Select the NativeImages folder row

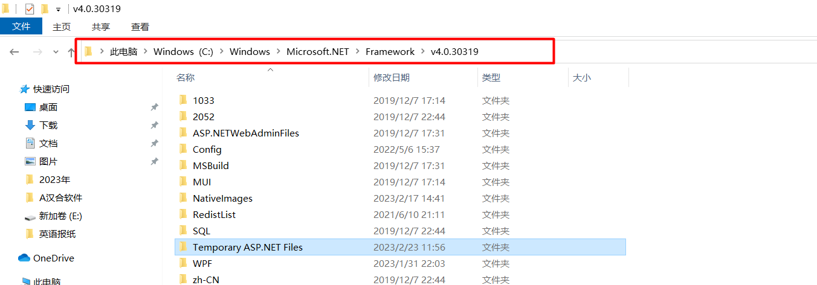[222, 199]
